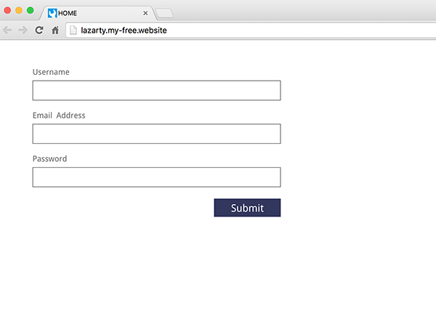Submit the form

tap(247, 208)
